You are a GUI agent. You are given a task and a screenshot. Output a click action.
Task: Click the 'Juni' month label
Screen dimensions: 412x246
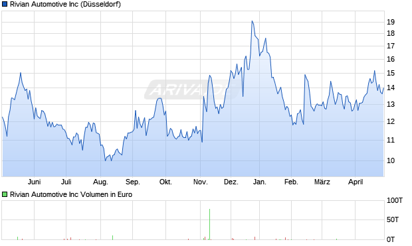coord(34,182)
